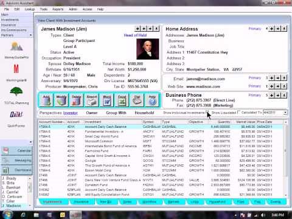Image resolution: width=292 pixels, height=219 pixels.
Task: Open the blue Help toolbar icon
Action: point(152,100)
